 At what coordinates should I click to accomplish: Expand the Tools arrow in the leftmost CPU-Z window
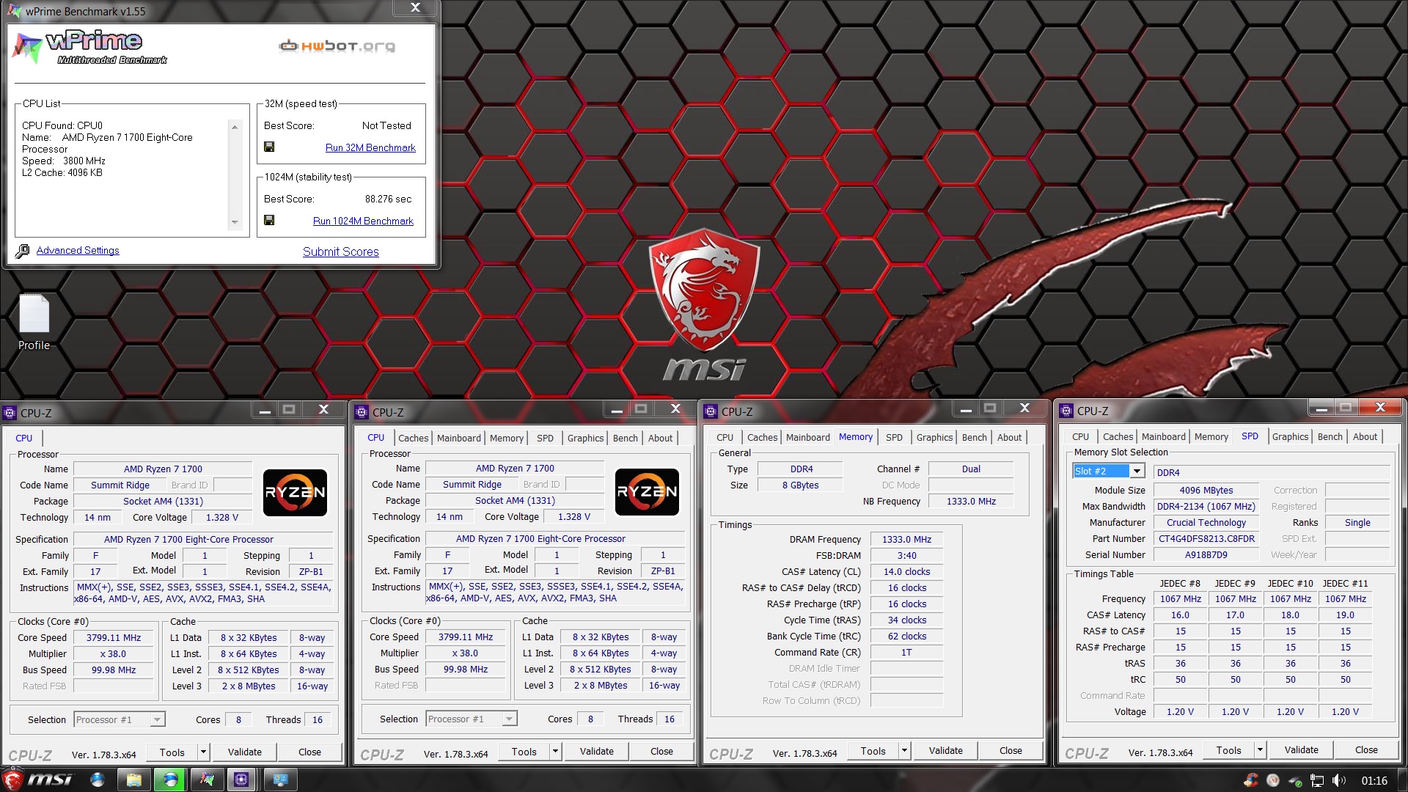pyautogui.click(x=203, y=752)
